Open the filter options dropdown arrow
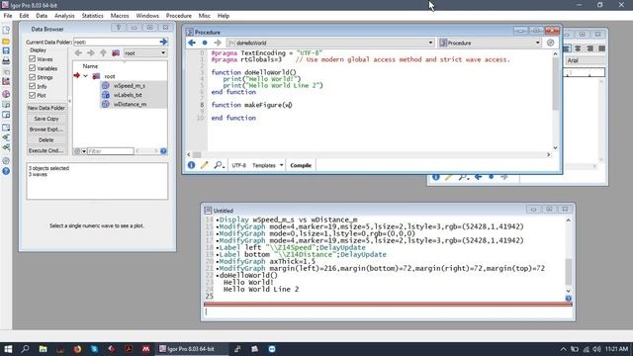633x356 pixels. tap(84, 151)
